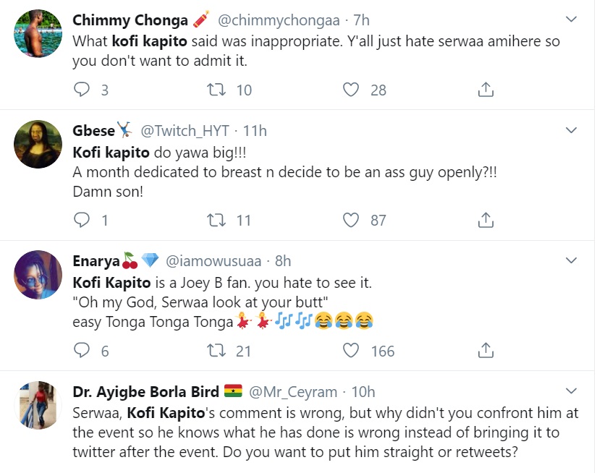The height and width of the screenshot is (473, 597).
Task: Click the Dr. Ayigbe Borla Bird name
Action: tap(145, 392)
